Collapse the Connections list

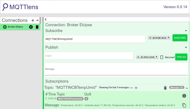(x=38, y=21)
